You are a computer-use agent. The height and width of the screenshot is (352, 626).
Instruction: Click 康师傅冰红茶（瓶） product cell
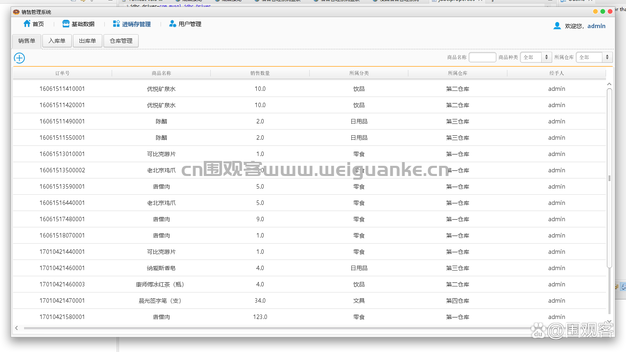click(161, 284)
